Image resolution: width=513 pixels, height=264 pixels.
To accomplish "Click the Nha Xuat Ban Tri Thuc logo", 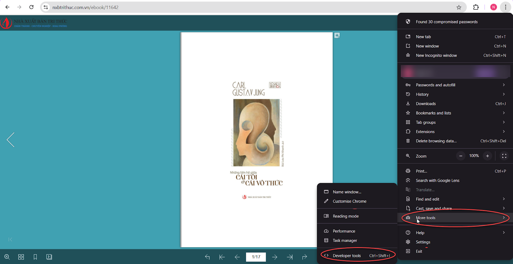I will tap(34, 23).
